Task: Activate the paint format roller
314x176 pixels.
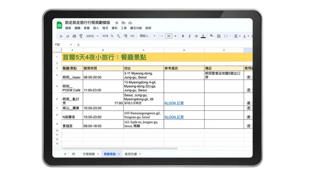Action: [81, 36]
